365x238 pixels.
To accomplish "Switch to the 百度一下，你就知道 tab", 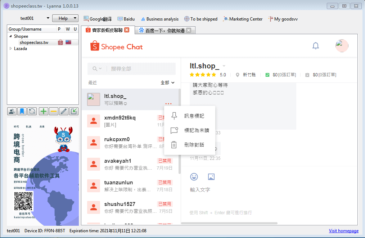I will [165, 30].
